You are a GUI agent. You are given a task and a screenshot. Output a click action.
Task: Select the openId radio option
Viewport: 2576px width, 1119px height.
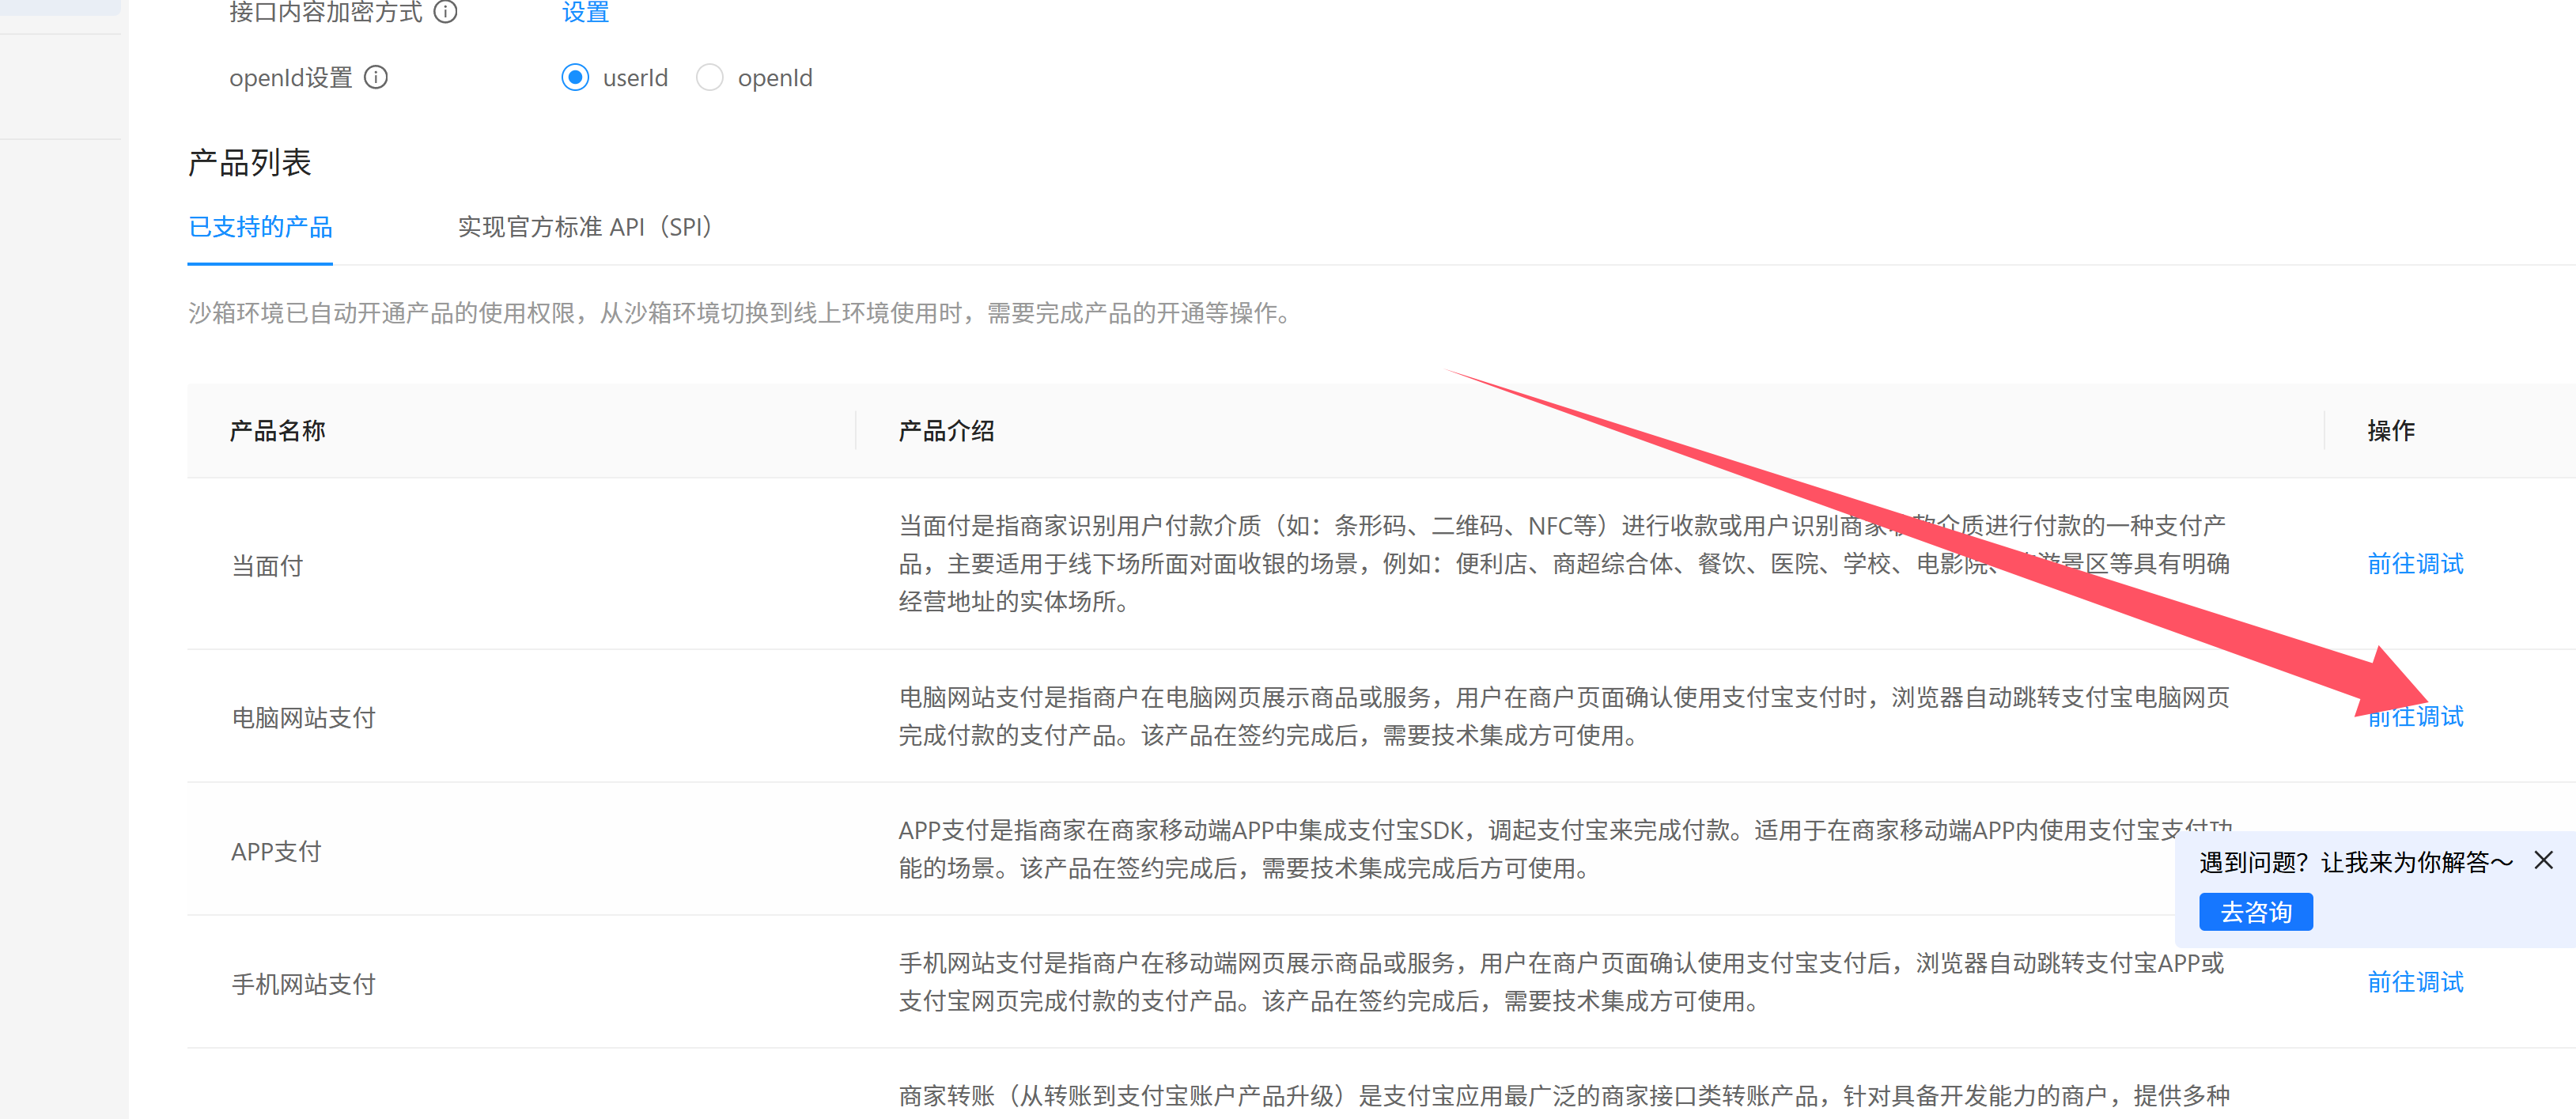pos(709,77)
